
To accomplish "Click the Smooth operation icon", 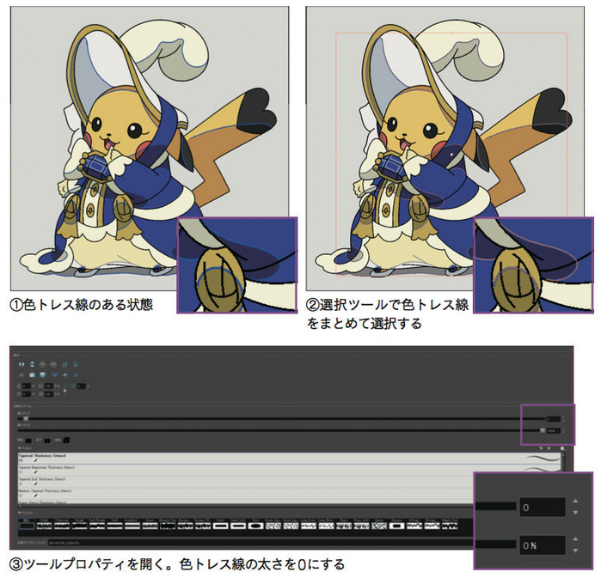I will 64,364.
